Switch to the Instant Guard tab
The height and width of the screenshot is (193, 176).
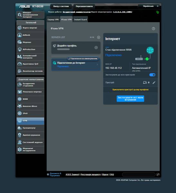click(x=80, y=19)
